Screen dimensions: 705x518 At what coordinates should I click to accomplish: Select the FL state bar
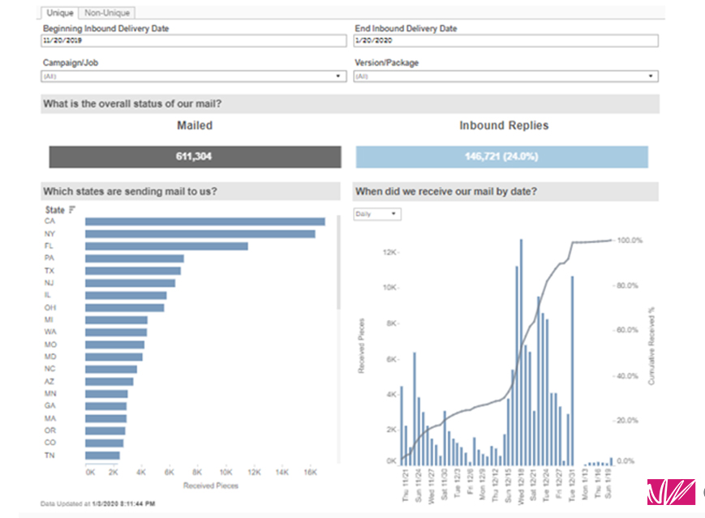166,246
